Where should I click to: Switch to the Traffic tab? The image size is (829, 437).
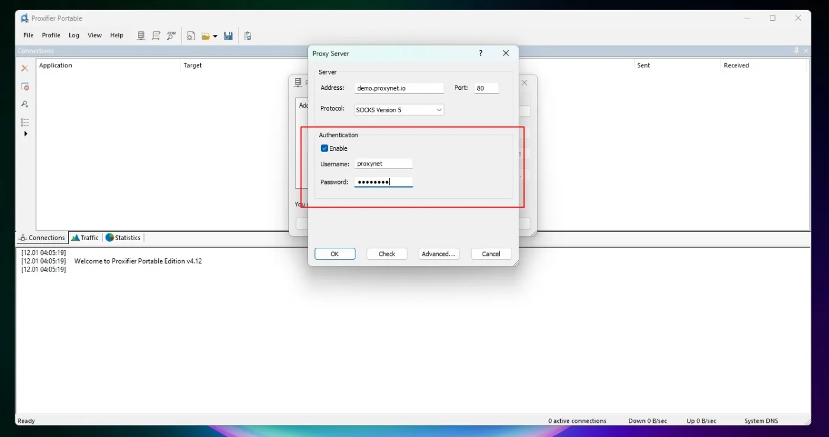(x=85, y=238)
